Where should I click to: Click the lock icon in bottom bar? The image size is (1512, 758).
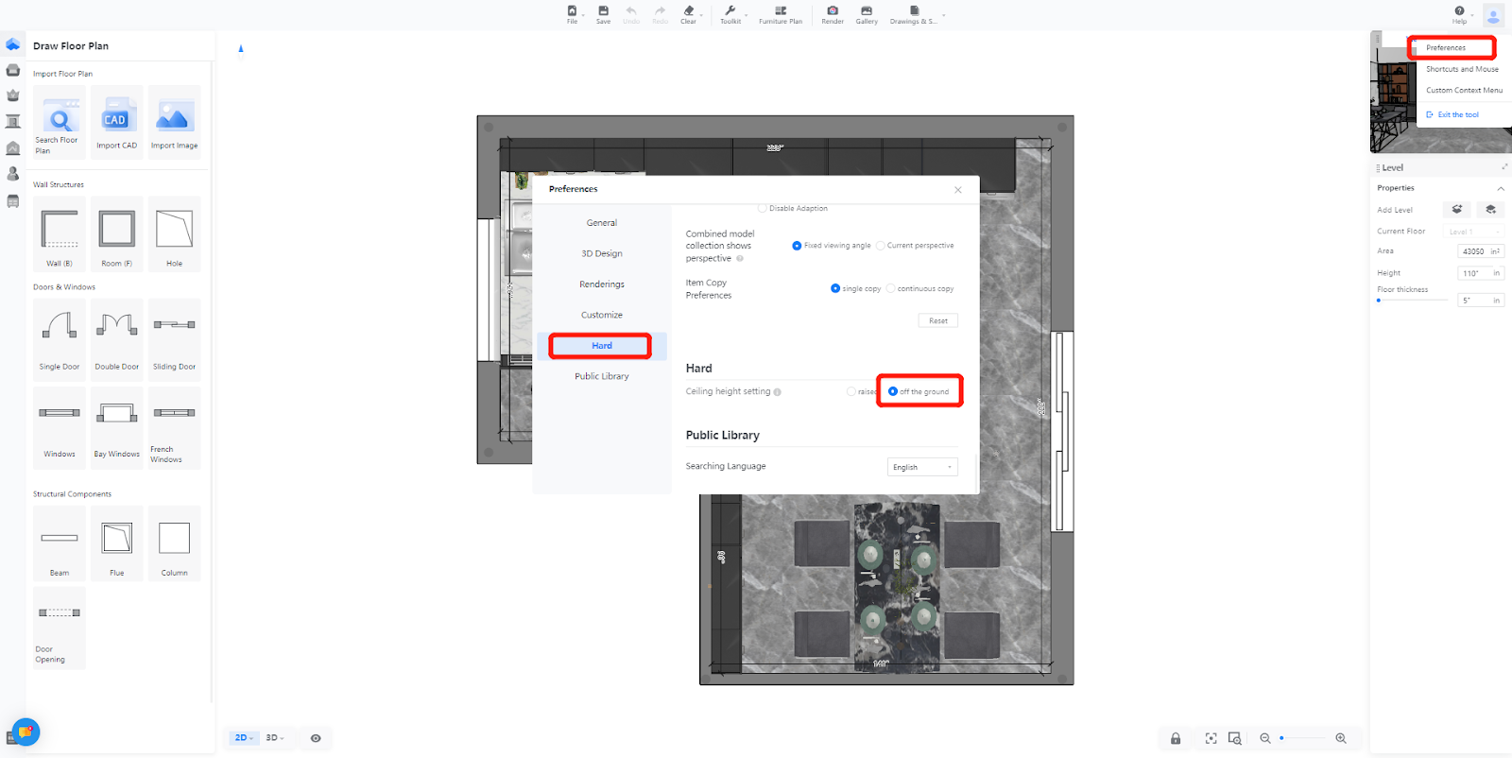[1176, 738]
